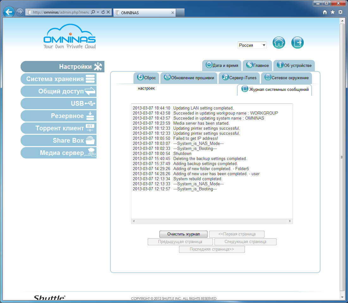This screenshot has width=348, height=303.
Task: Click music note icon on Сервер iTunes
Action: pos(225,77)
